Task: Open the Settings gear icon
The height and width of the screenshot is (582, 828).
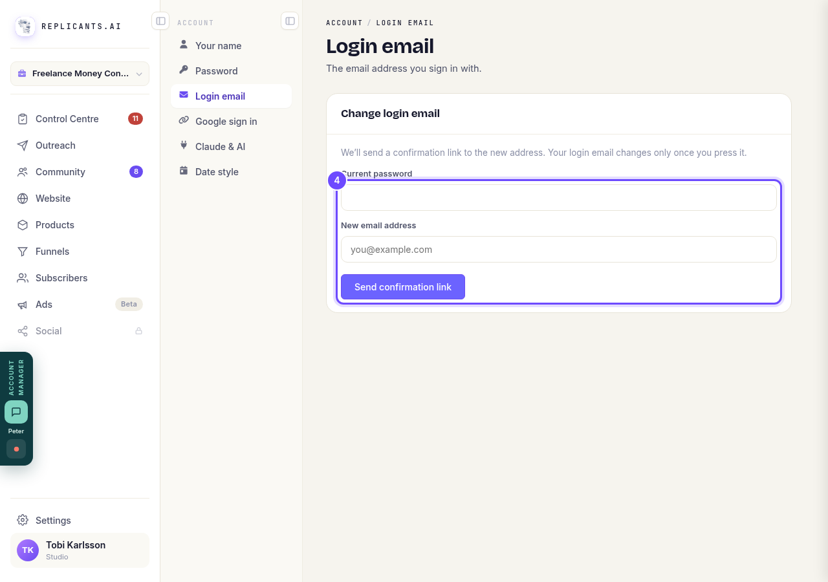Action: click(x=23, y=521)
